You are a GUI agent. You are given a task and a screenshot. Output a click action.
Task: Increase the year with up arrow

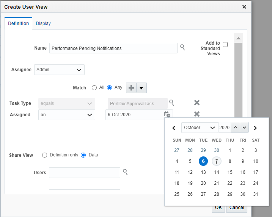tap(236, 128)
